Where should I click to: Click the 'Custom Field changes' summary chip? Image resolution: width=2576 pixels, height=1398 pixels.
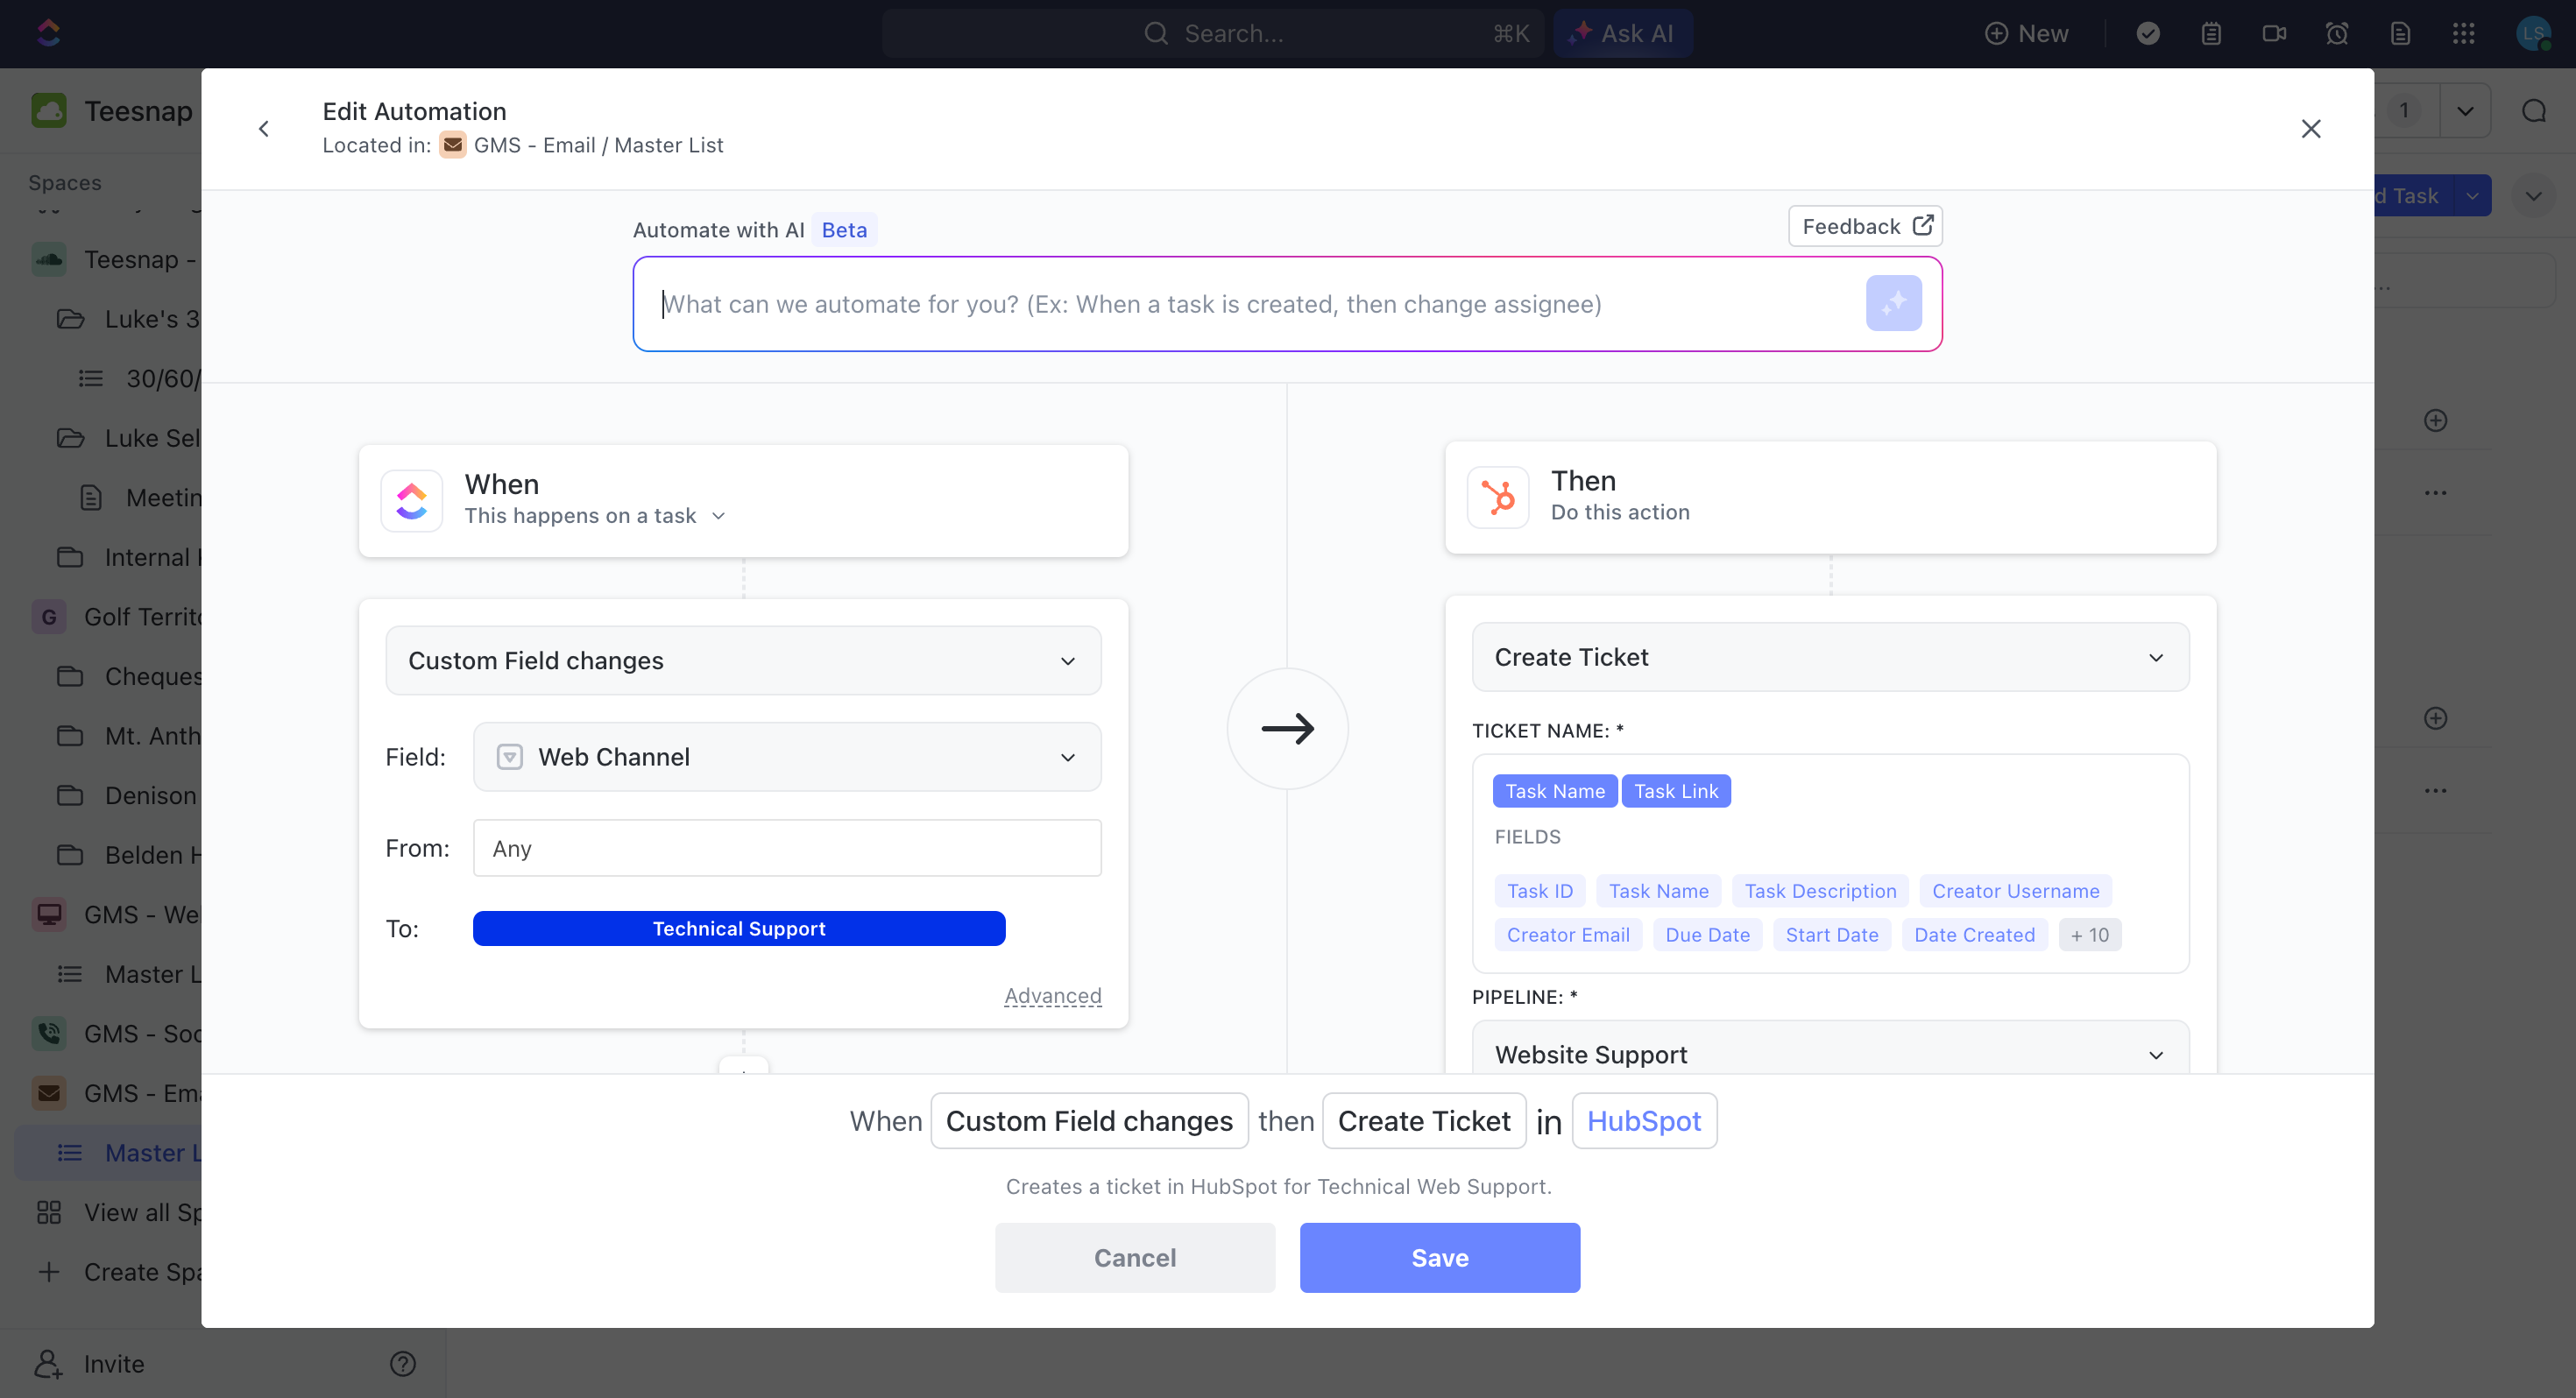pyautogui.click(x=1089, y=1120)
